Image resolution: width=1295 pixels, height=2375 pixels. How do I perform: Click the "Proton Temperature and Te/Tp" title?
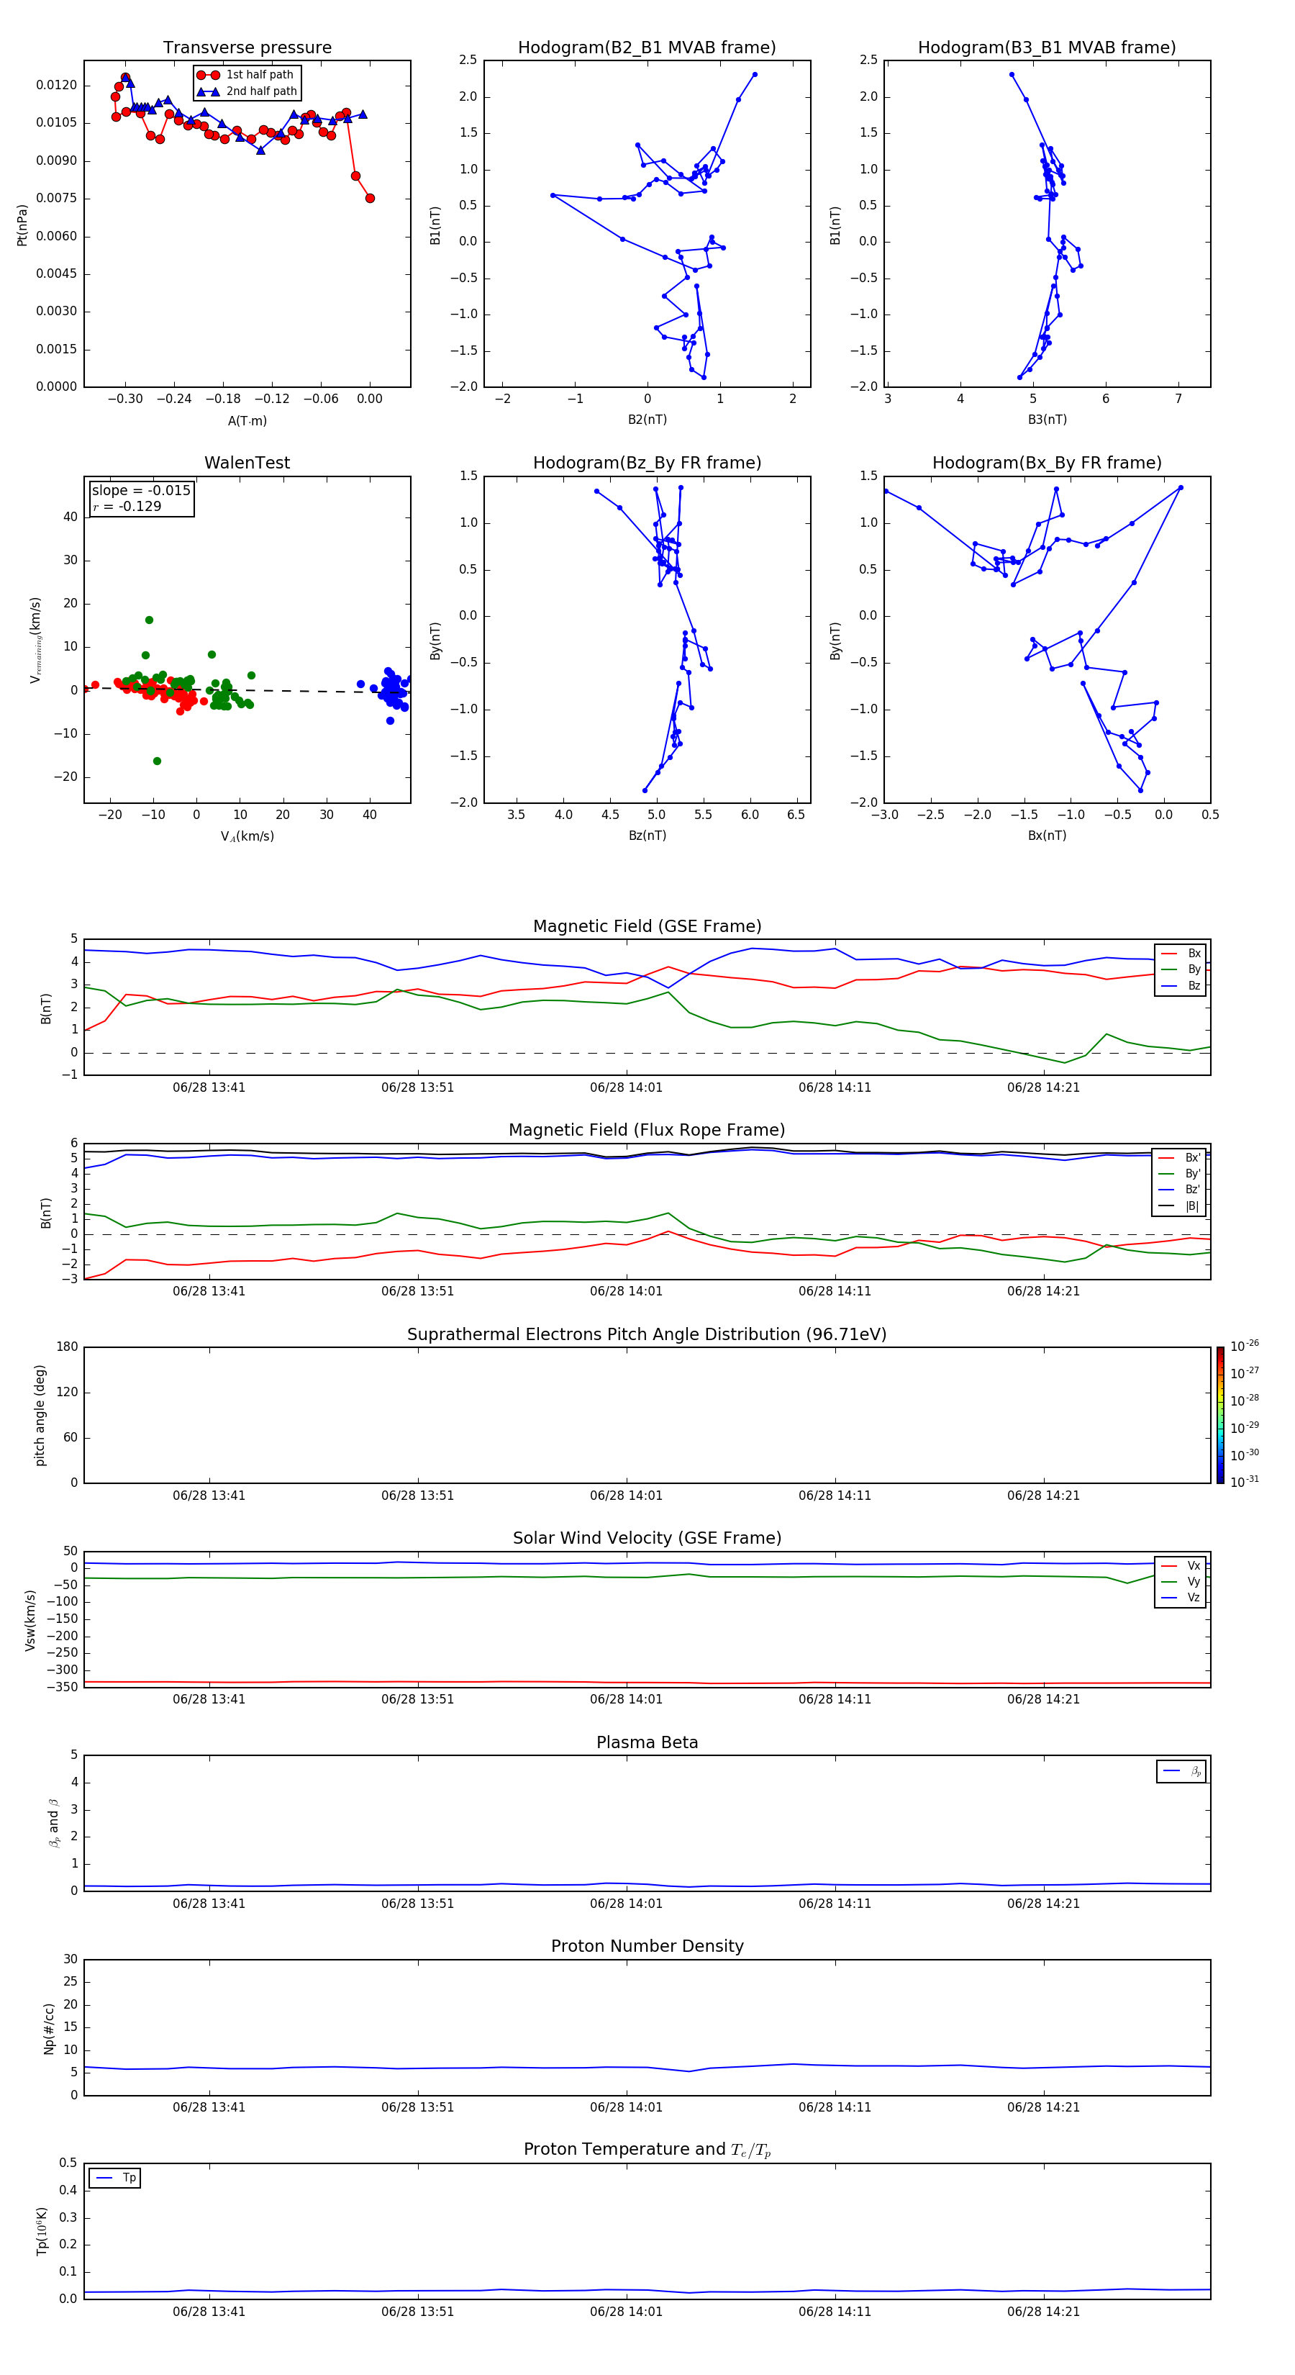(x=647, y=2150)
